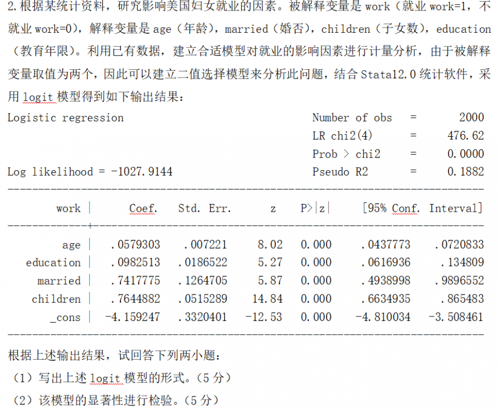499x409 pixels.
Task: Click the 'Logistic regression' heading text
Action: pyautogui.click(x=65, y=118)
